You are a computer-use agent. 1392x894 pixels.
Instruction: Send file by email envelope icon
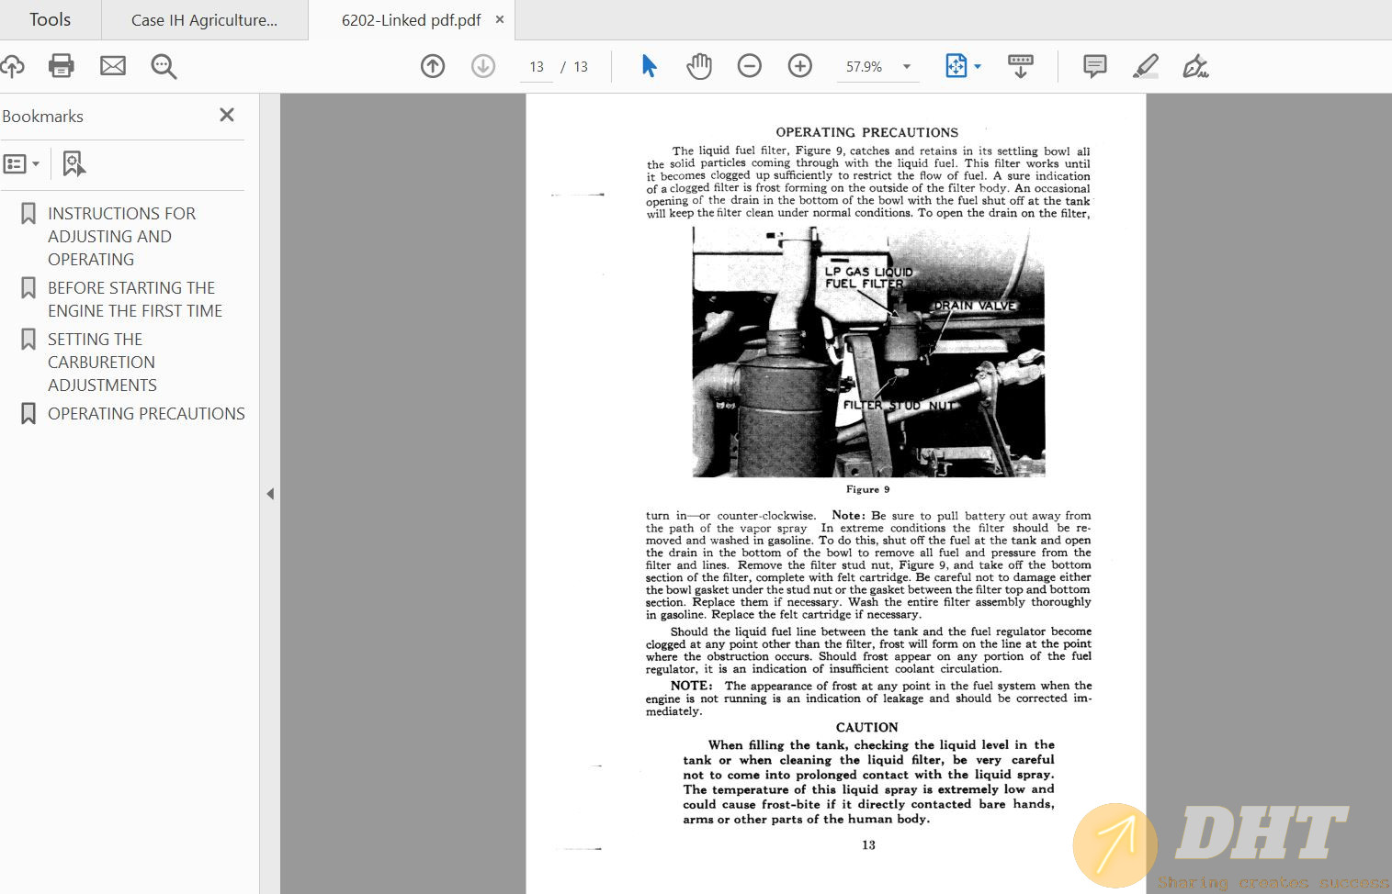pos(113,66)
